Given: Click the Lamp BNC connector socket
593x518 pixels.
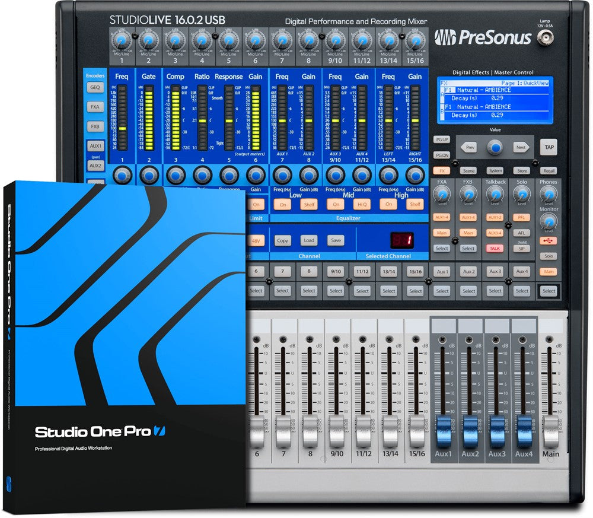Looking at the screenshot, I should point(545,37).
